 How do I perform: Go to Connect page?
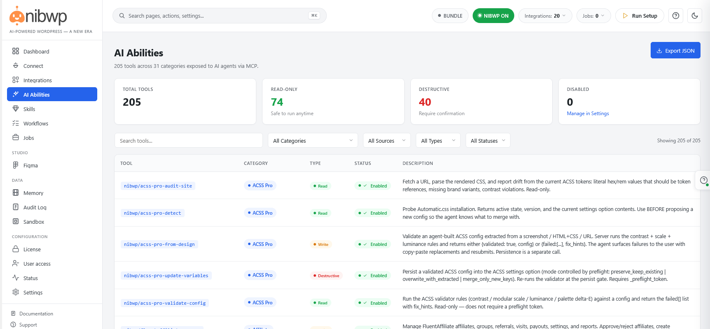(52, 66)
